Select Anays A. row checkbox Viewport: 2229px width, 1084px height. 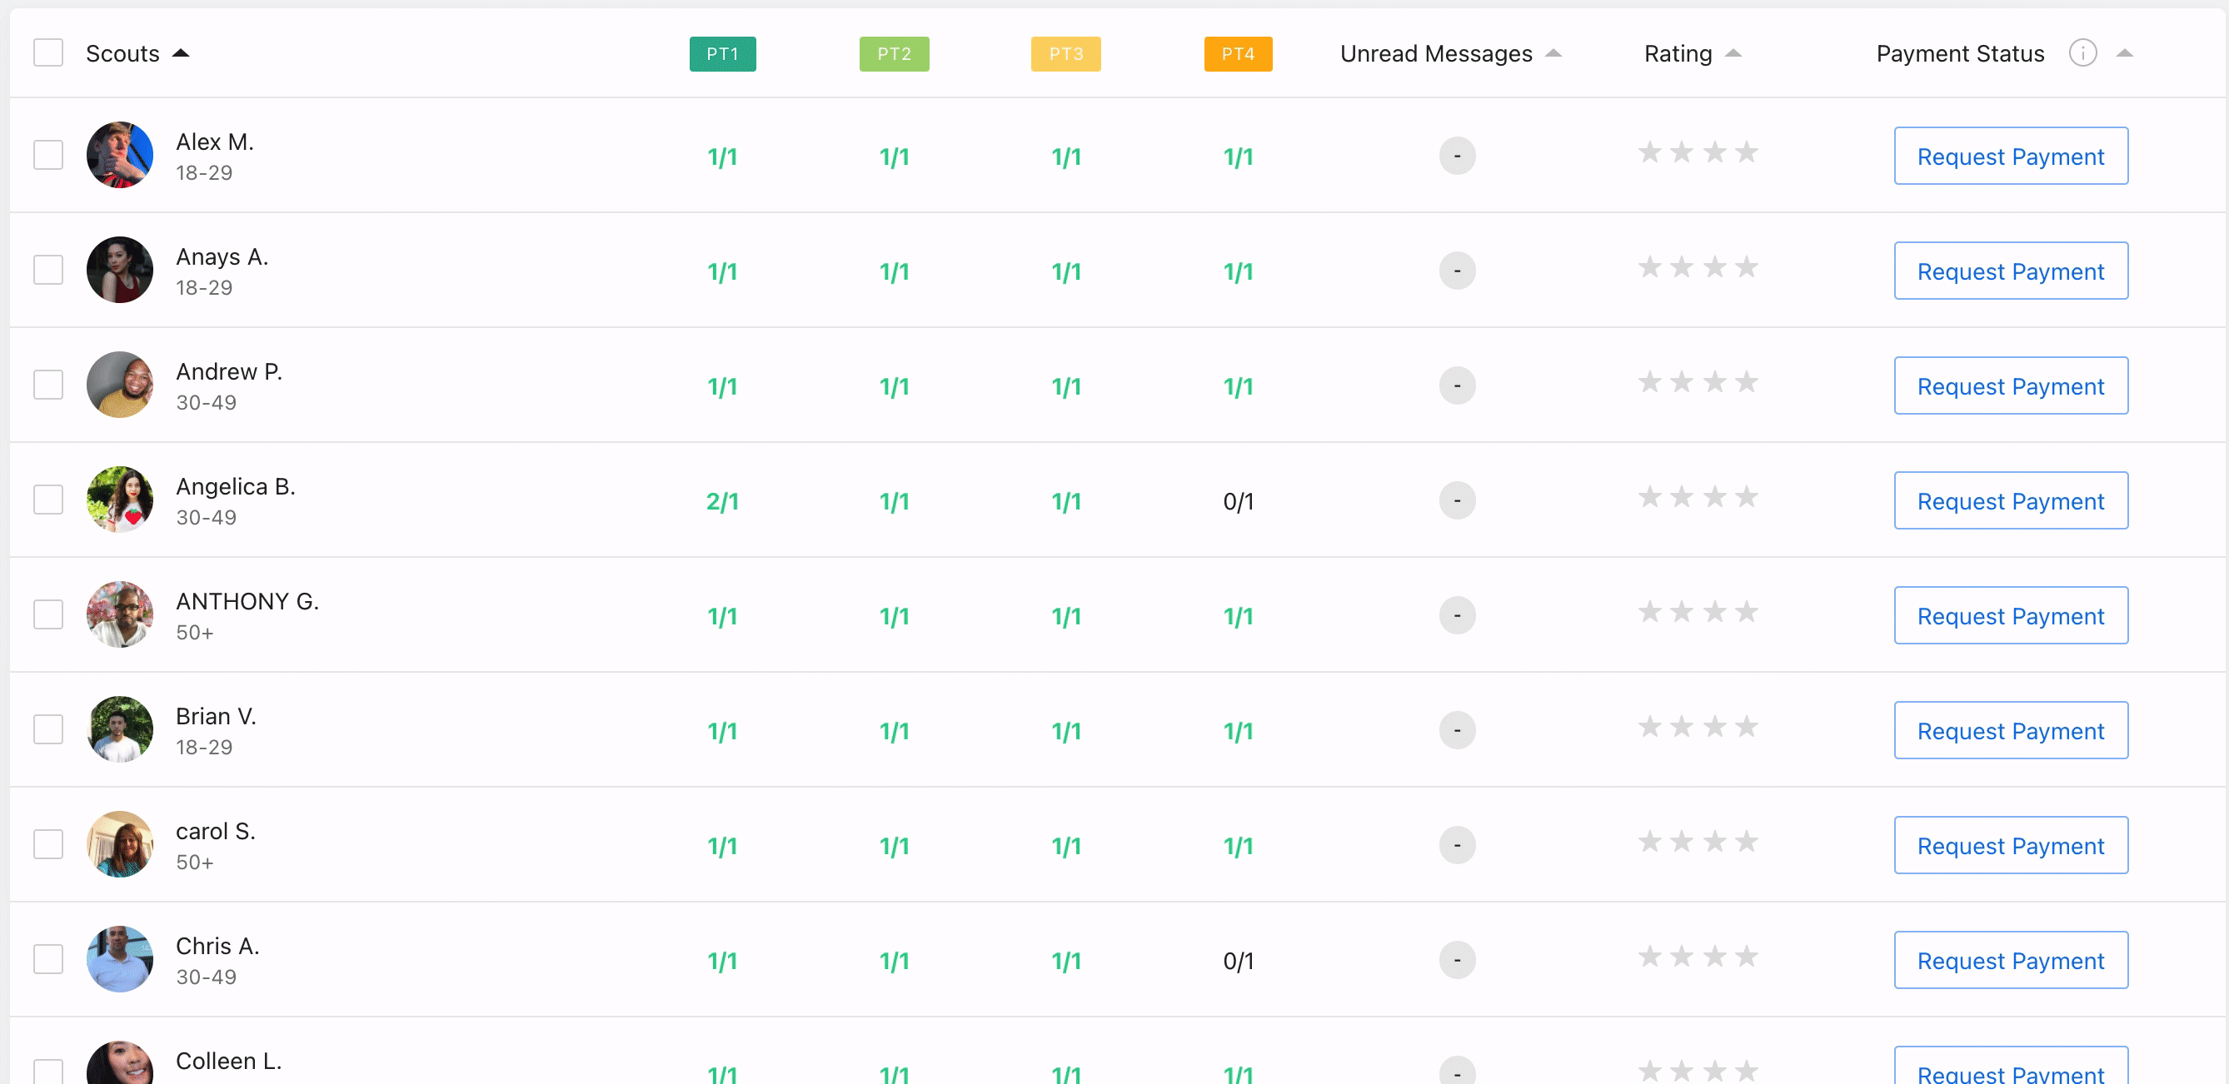pyautogui.click(x=48, y=270)
